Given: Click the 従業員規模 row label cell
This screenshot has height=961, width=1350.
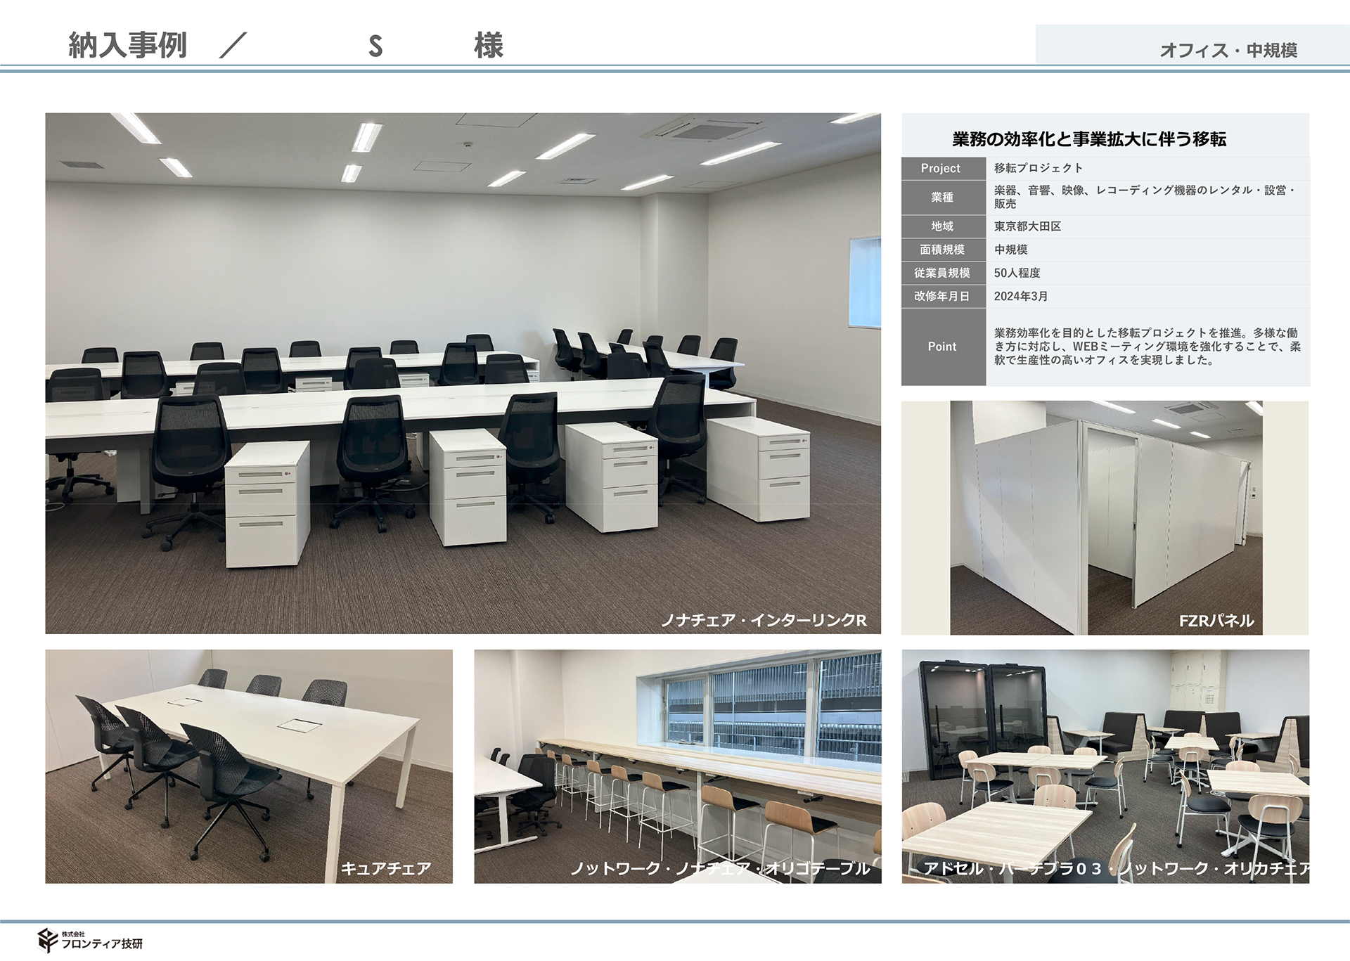Looking at the screenshot, I should 942,273.
